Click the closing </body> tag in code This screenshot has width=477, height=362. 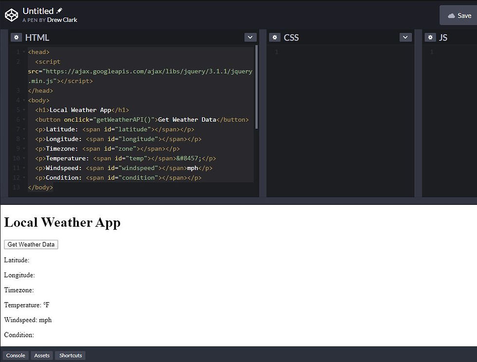pyautogui.click(x=40, y=187)
